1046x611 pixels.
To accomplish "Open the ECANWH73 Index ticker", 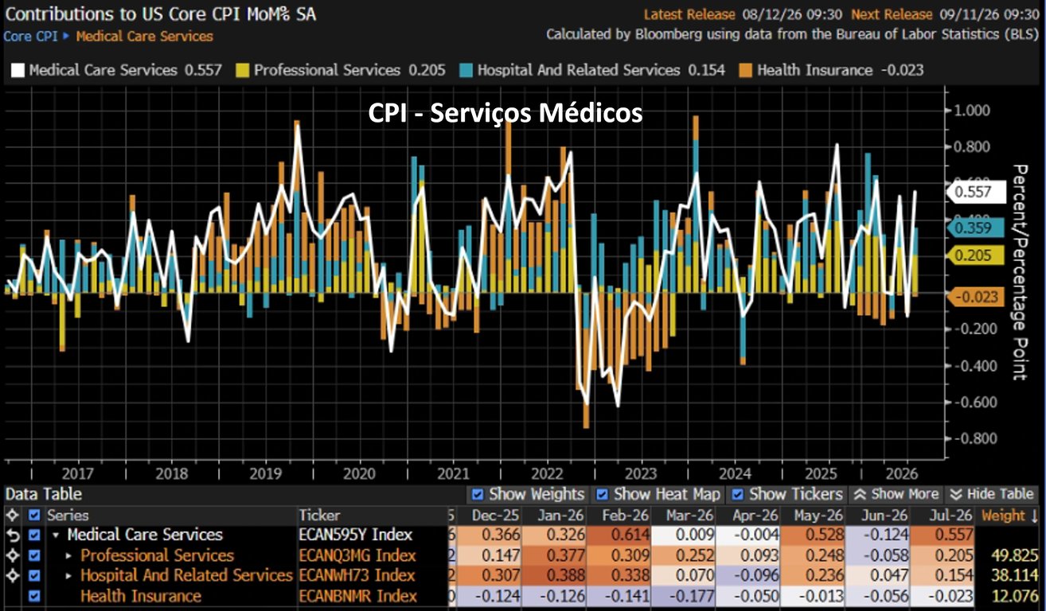I will coord(357,575).
